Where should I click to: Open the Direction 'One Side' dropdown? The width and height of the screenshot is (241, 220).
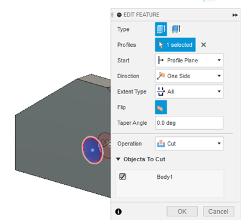(189, 76)
